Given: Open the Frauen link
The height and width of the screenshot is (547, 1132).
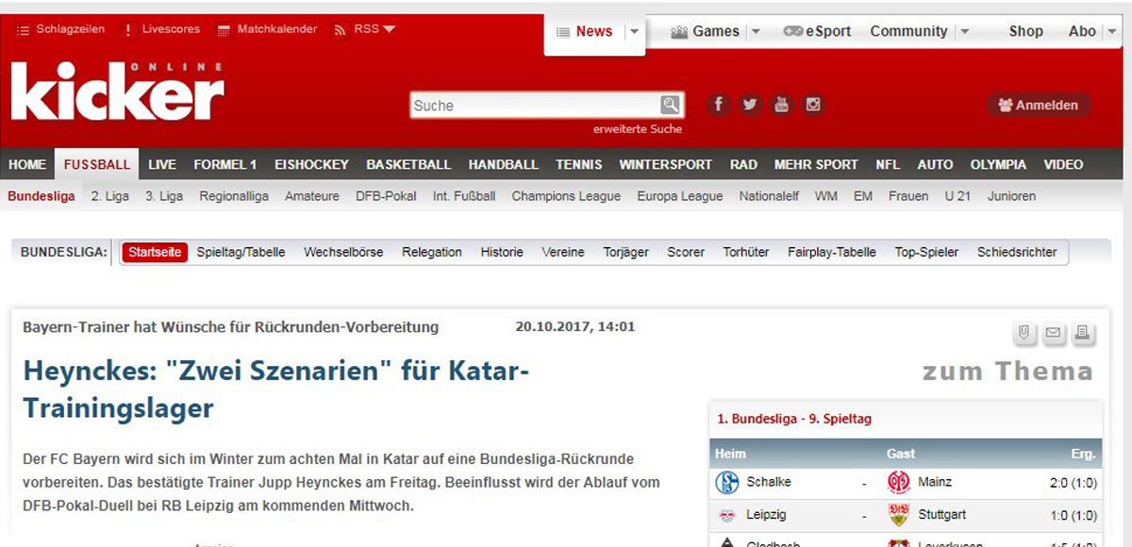Looking at the screenshot, I should click(x=908, y=196).
